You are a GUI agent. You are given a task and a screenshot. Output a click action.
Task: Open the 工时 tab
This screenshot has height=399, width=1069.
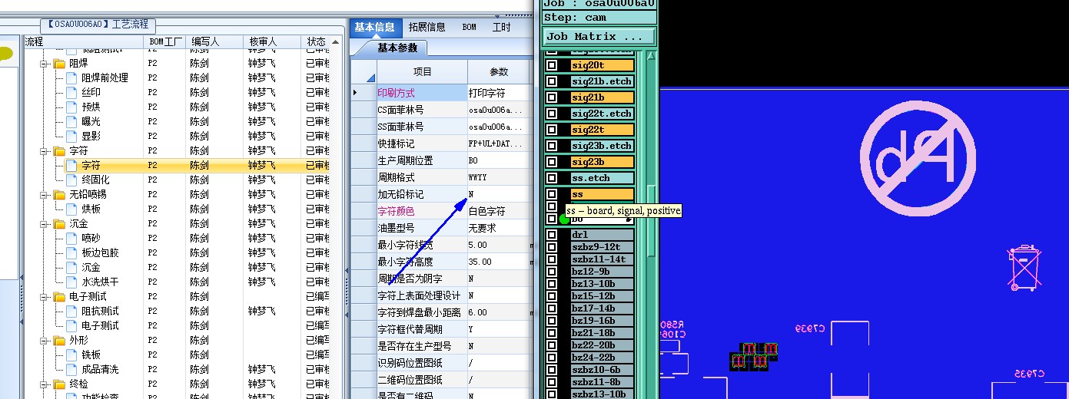[x=501, y=28]
